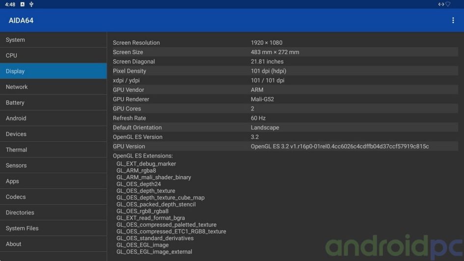The height and width of the screenshot is (261, 464).
Task: Open the About section
Action: click(x=53, y=243)
